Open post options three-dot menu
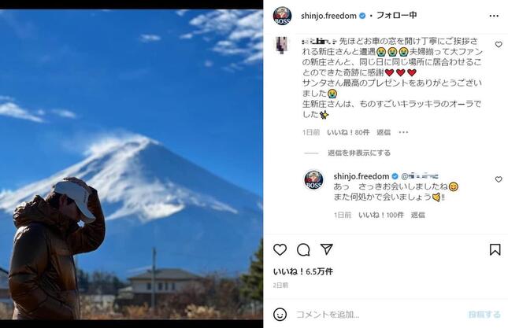The image size is (508, 328). click(494, 16)
